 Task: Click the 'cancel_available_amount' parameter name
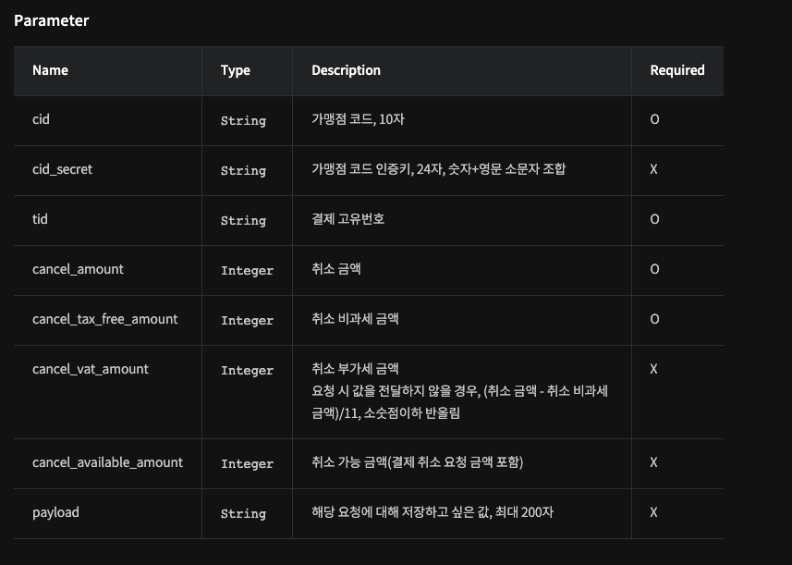(107, 463)
